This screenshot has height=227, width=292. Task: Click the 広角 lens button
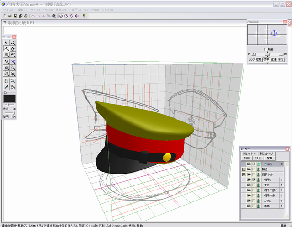click(258, 59)
